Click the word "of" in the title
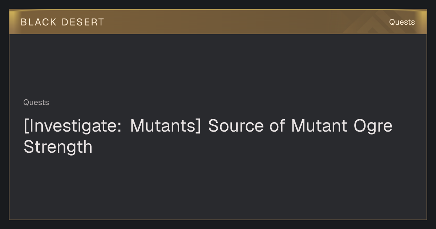Image resolution: width=436 pixels, height=229 pixels. pyautogui.click(x=277, y=126)
